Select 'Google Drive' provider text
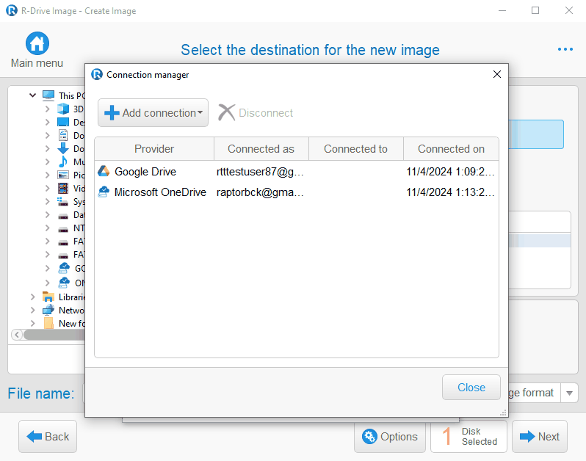 (x=145, y=172)
